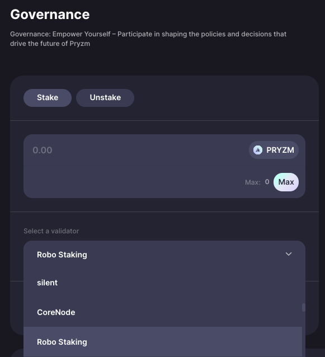Click the max balance value 0
325x357 pixels.
point(267,182)
